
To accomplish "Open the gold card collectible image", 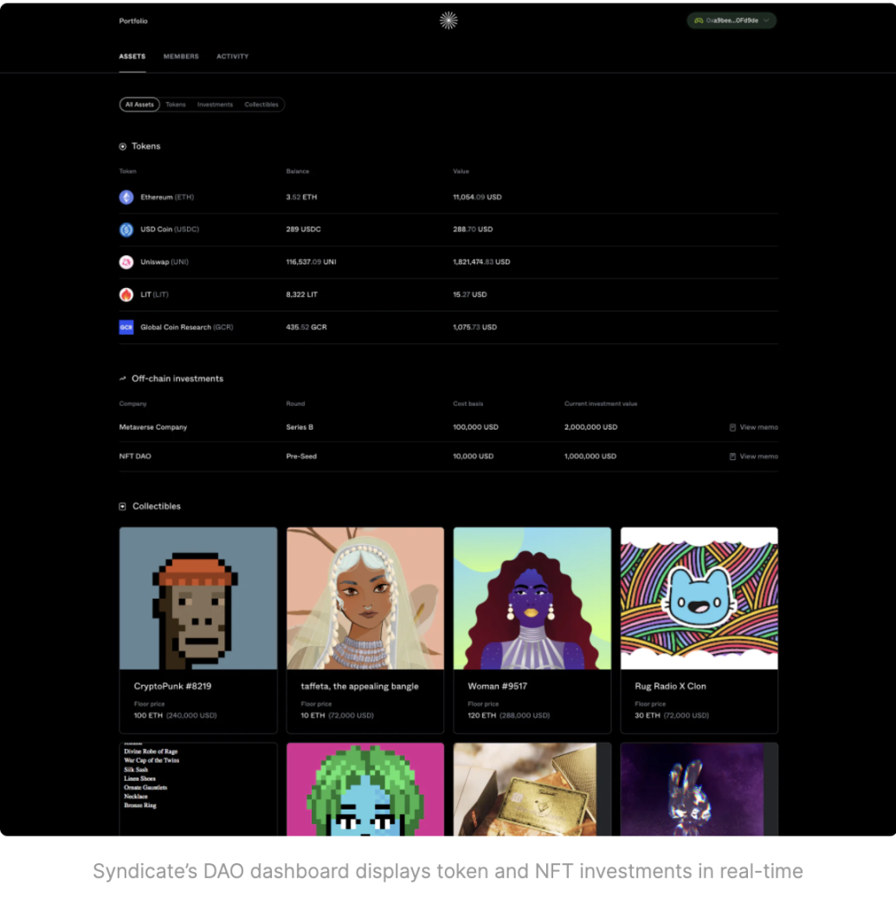I will coord(532,789).
